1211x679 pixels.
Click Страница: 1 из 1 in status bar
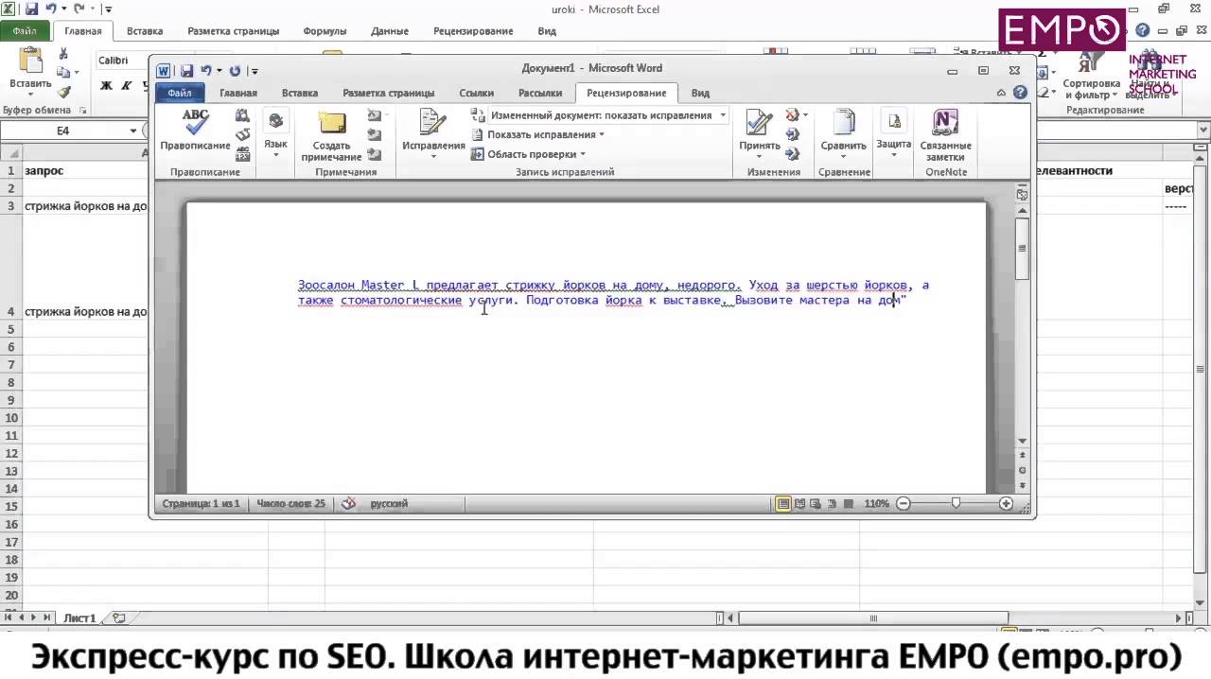(x=201, y=504)
